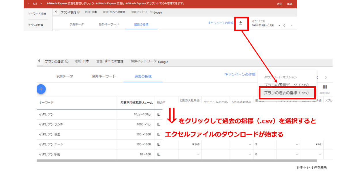The height and width of the screenshot is (173, 346).
Task: Click 地域: 日本 setting in top screenshot
Action: tap(91, 12)
